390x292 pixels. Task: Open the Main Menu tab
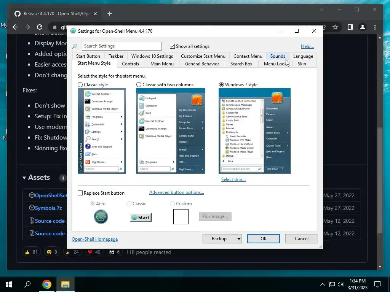pyautogui.click(x=162, y=64)
